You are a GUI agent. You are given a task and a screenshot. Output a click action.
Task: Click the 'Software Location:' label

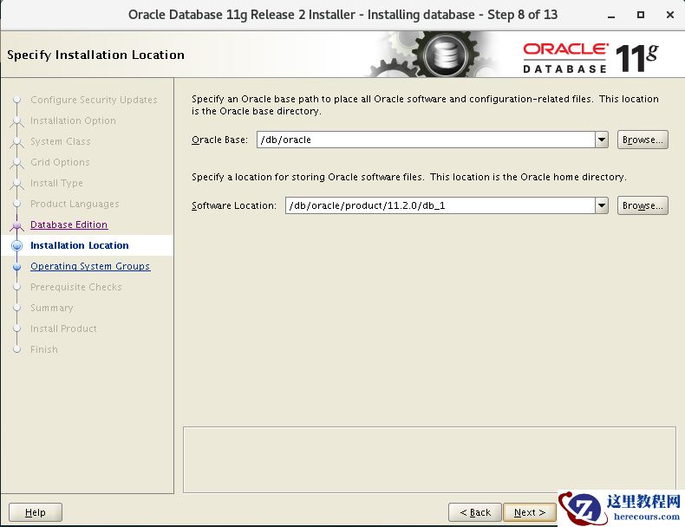[234, 205]
